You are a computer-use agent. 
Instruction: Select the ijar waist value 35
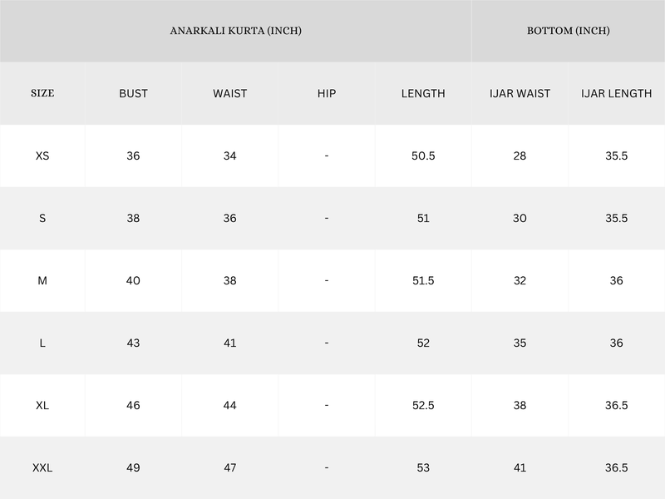[520, 343]
